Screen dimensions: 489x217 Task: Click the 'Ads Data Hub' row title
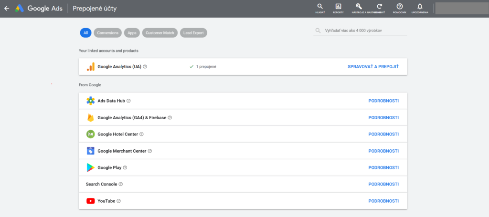click(111, 101)
